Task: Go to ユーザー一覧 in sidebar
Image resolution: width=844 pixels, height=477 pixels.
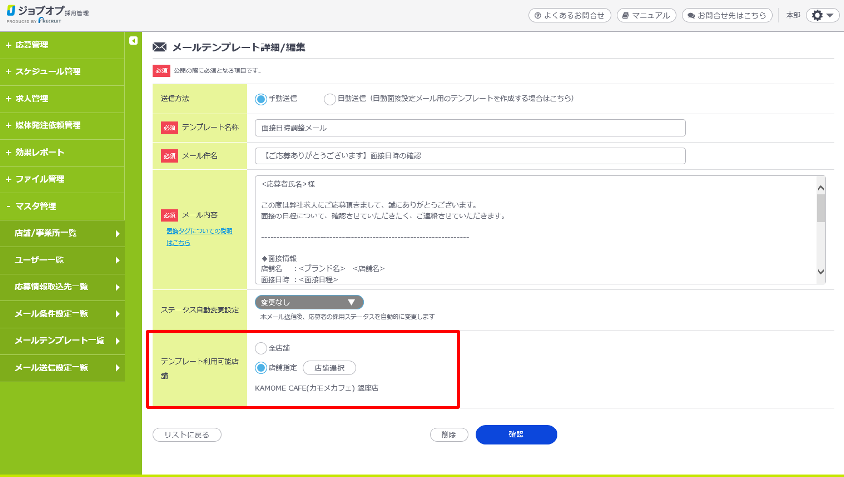Action: pyautogui.click(x=39, y=260)
